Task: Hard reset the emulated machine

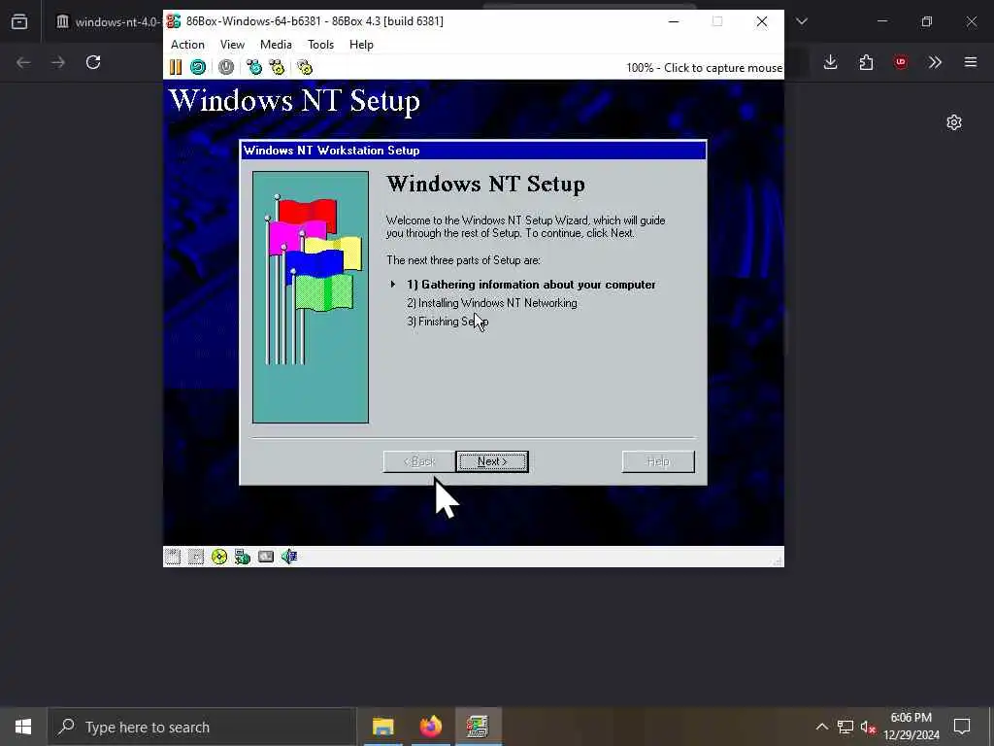Action: (x=198, y=67)
